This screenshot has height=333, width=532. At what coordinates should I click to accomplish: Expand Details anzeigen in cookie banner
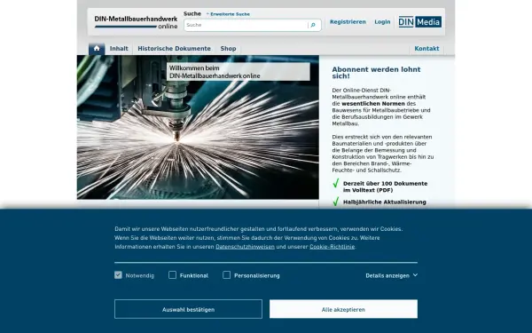pyautogui.click(x=392, y=275)
